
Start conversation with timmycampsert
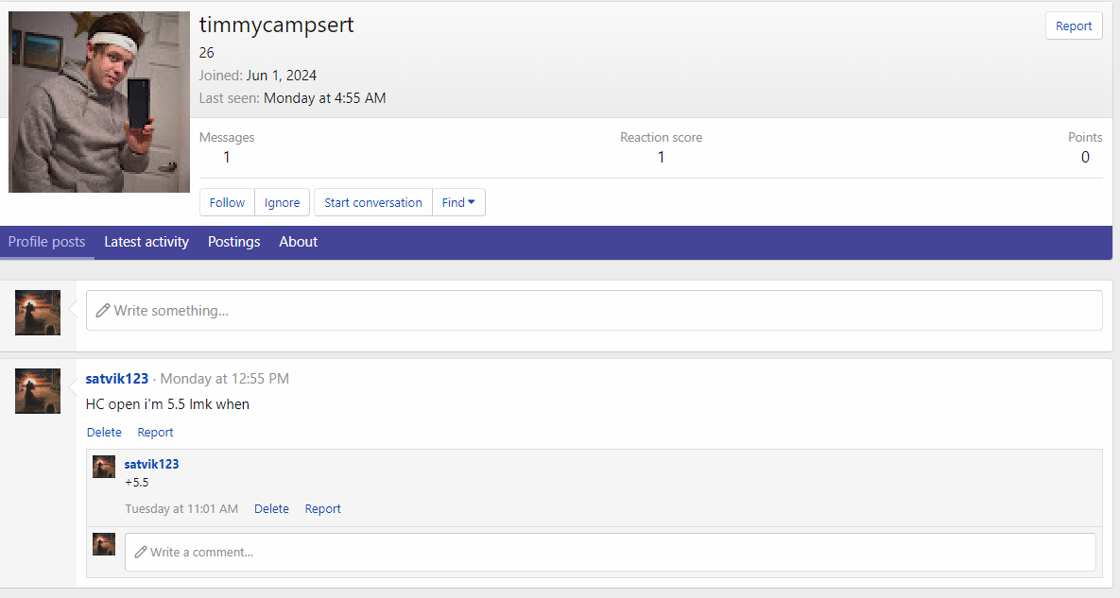pos(372,202)
